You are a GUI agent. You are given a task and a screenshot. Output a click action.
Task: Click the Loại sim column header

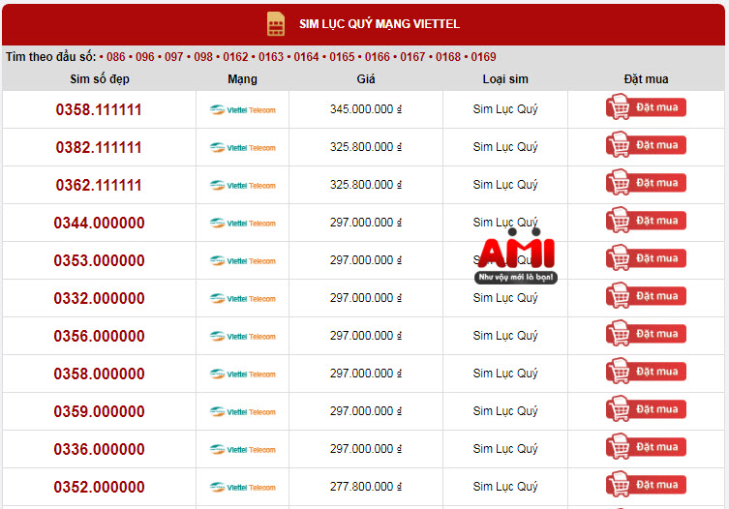[x=505, y=79]
